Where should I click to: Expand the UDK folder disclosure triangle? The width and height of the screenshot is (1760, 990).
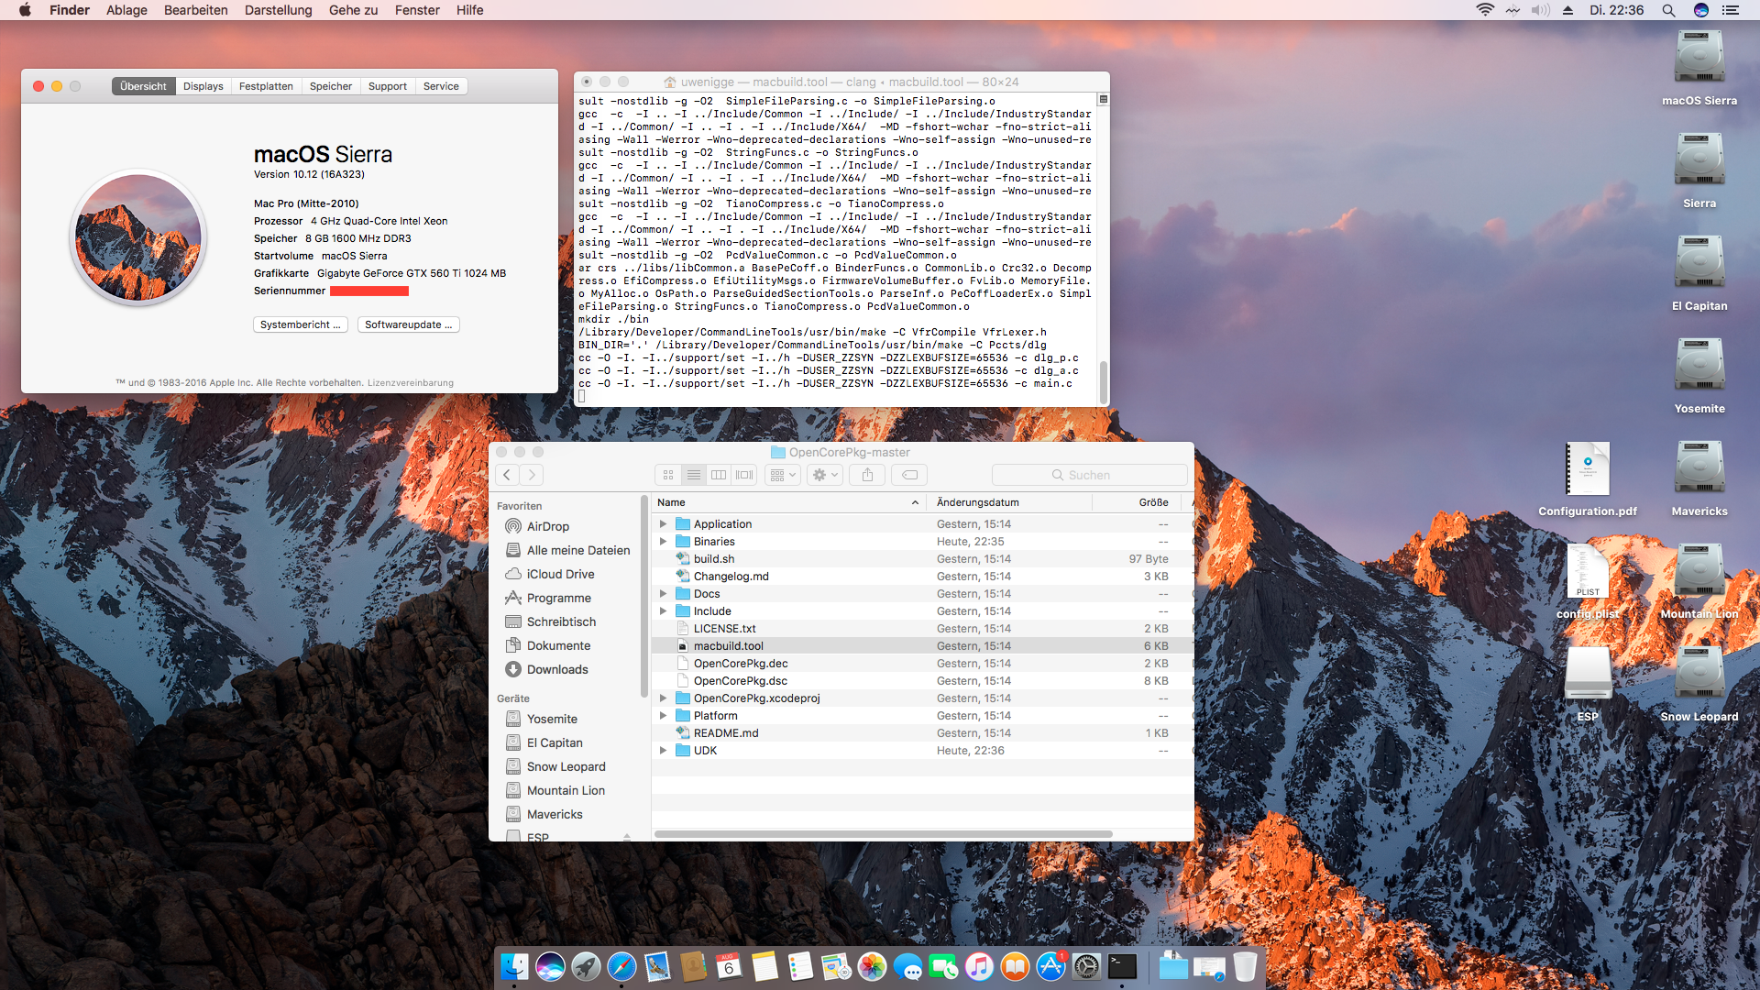663,751
